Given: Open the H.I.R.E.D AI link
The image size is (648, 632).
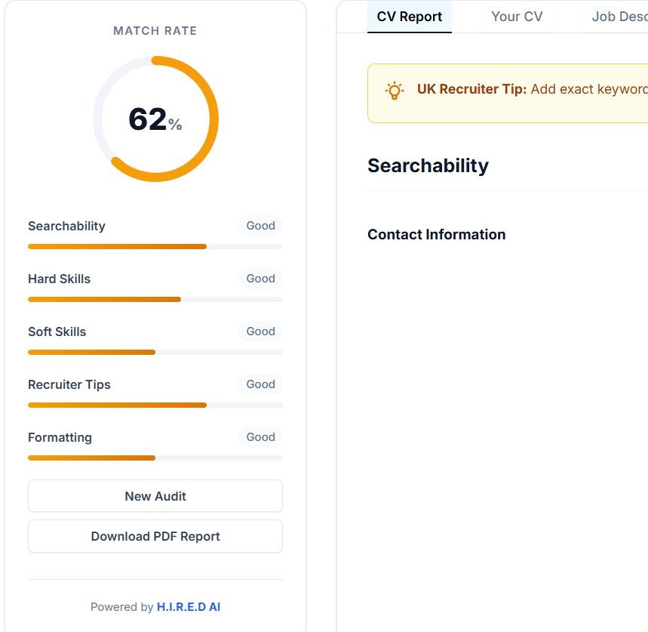Looking at the screenshot, I should point(189,607).
